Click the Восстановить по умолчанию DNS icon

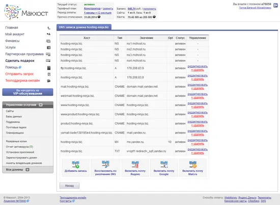coord(105,164)
